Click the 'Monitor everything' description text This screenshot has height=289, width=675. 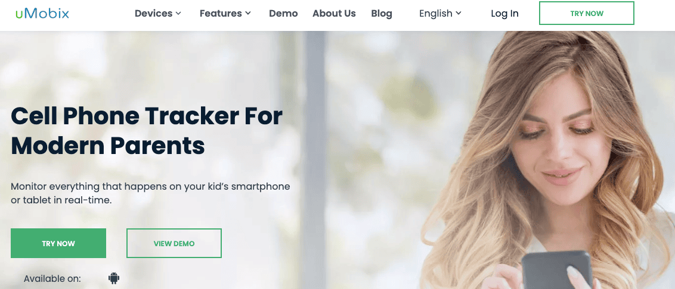(x=150, y=193)
